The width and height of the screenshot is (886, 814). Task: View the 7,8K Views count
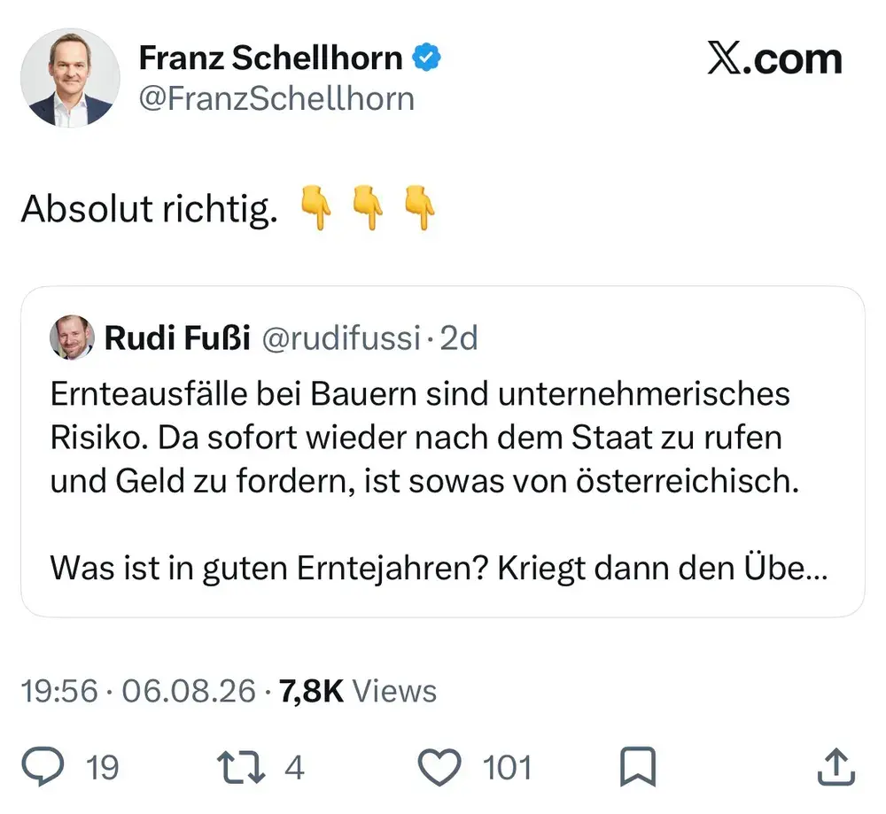pyautogui.click(x=358, y=691)
